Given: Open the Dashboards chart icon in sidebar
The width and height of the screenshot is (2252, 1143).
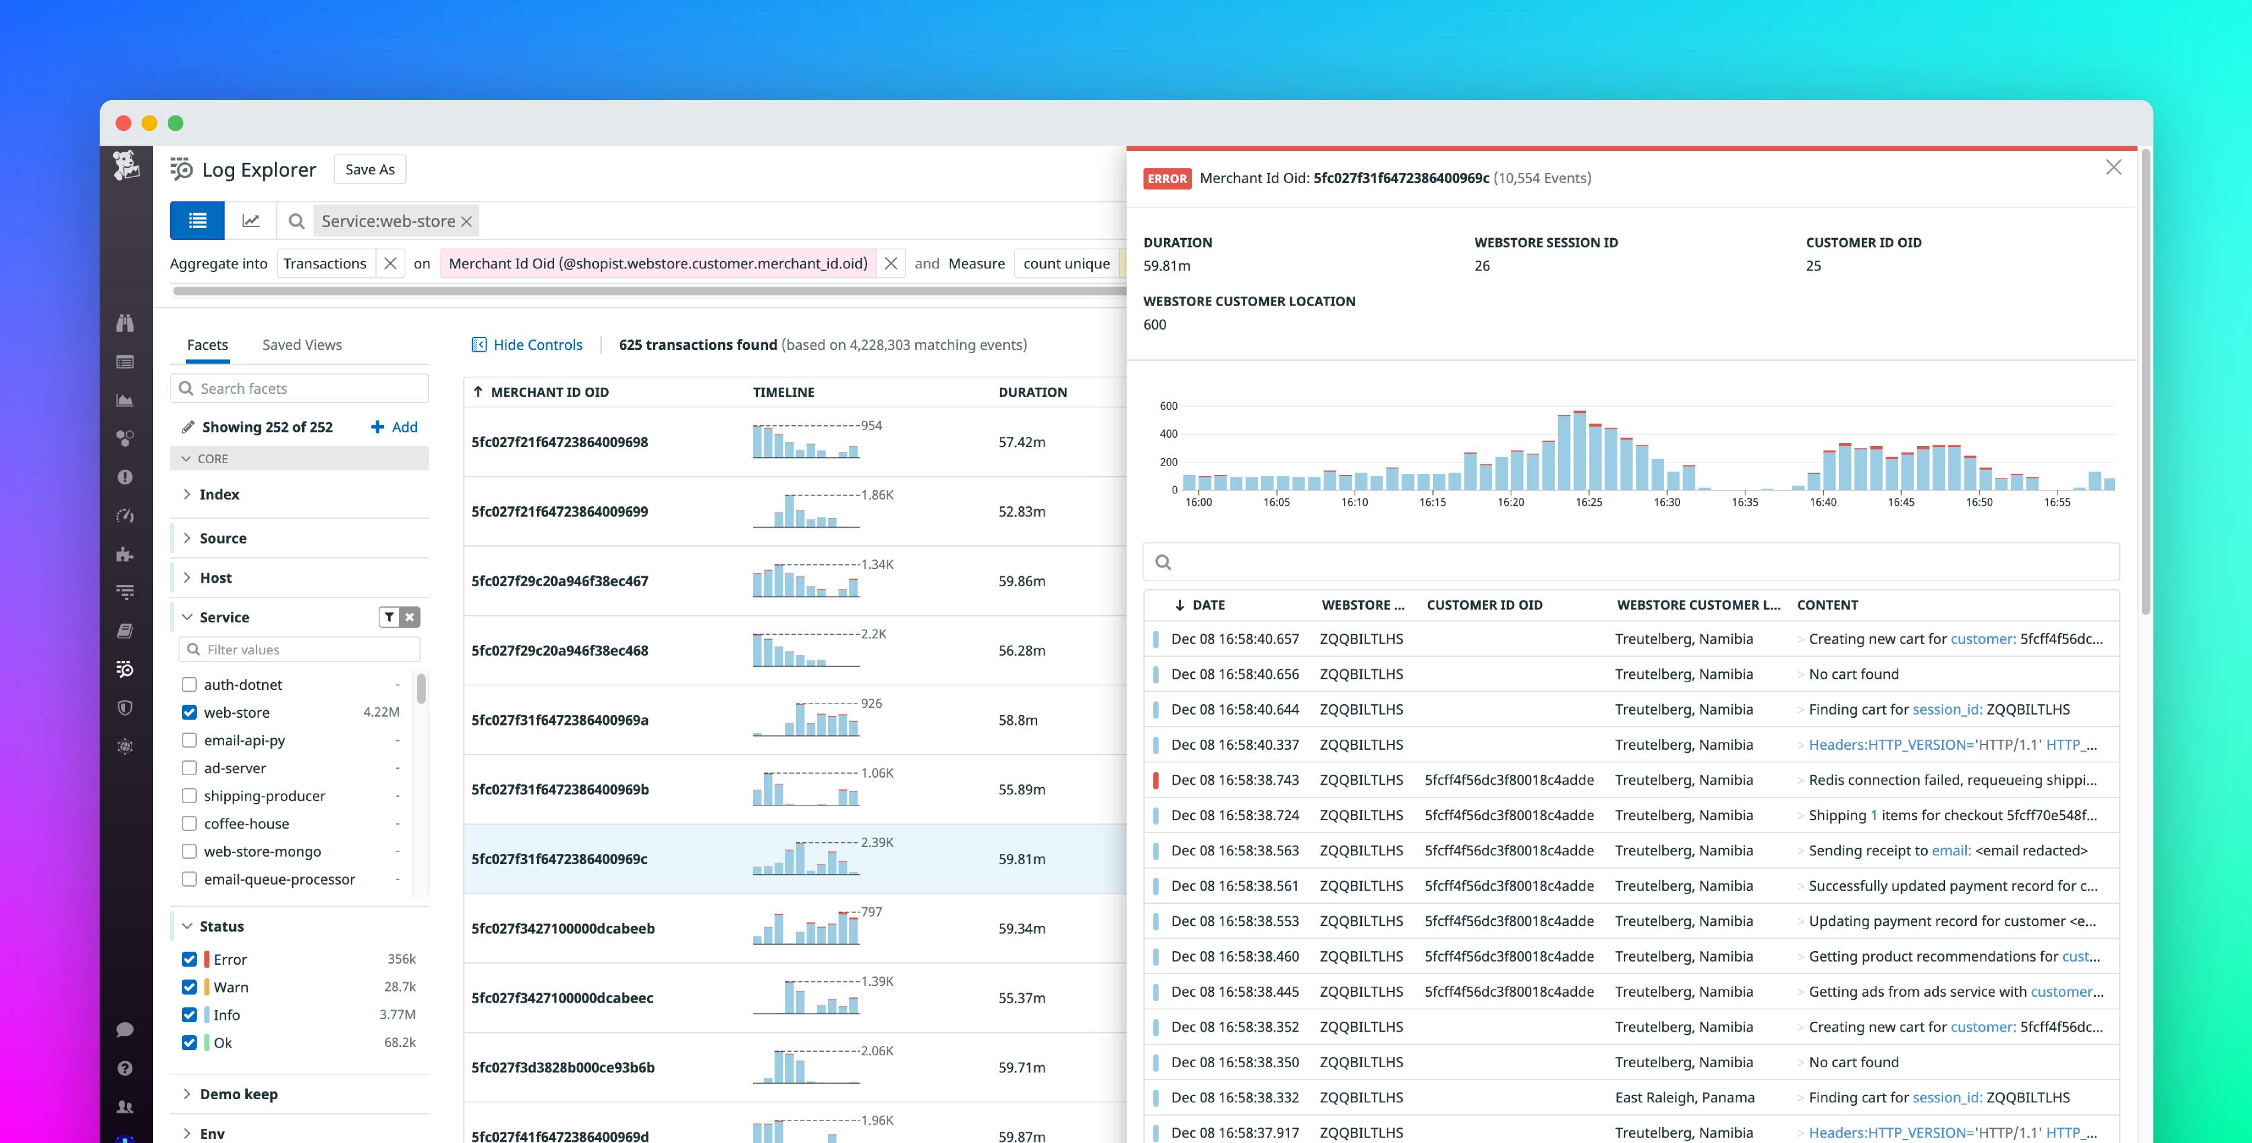Looking at the screenshot, I should point(125,399).
